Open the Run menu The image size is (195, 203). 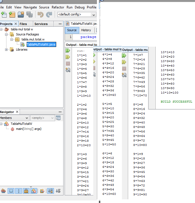[69, 7]
